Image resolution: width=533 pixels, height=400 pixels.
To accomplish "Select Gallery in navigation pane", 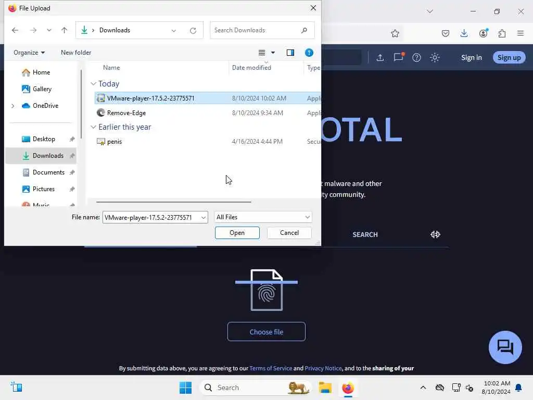I will 42,89.
